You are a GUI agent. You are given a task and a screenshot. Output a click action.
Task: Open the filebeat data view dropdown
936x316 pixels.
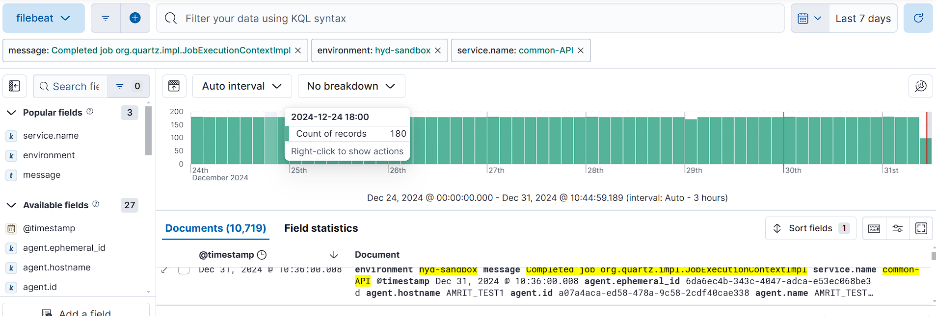tap(43, 18)
